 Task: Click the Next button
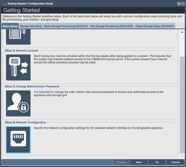[x=139, y=162]
